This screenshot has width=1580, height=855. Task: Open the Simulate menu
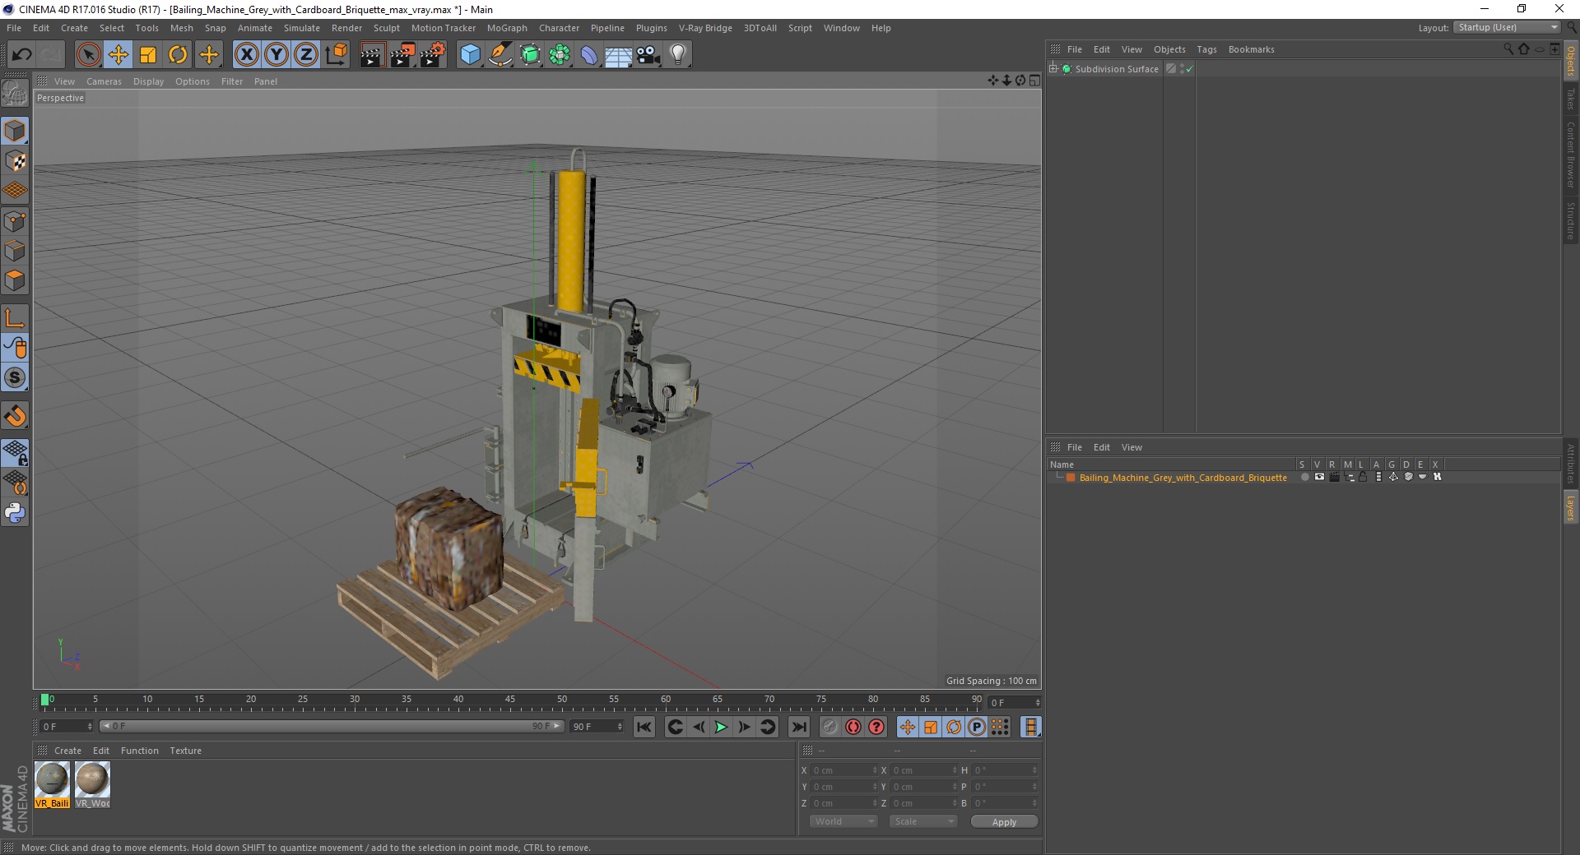pos(302,28)
